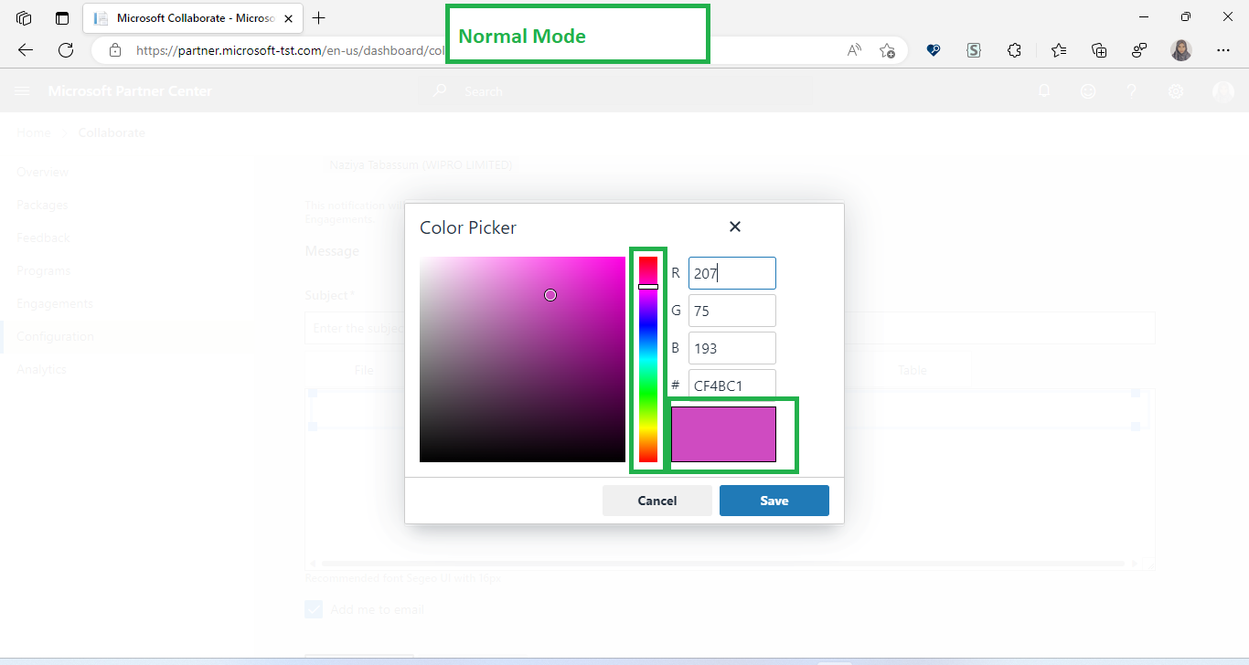Open the browser extensions puzzle icon

click(x=1014, y=51)
